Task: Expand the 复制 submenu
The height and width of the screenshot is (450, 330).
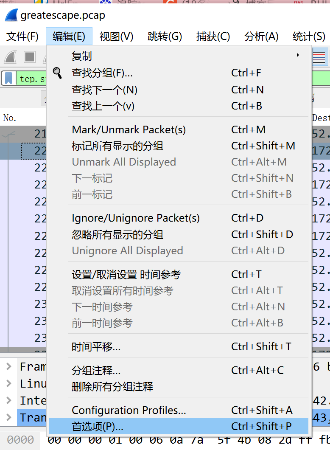Action: coord(178,55)
